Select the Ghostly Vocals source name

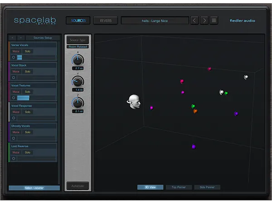(20, 126)
